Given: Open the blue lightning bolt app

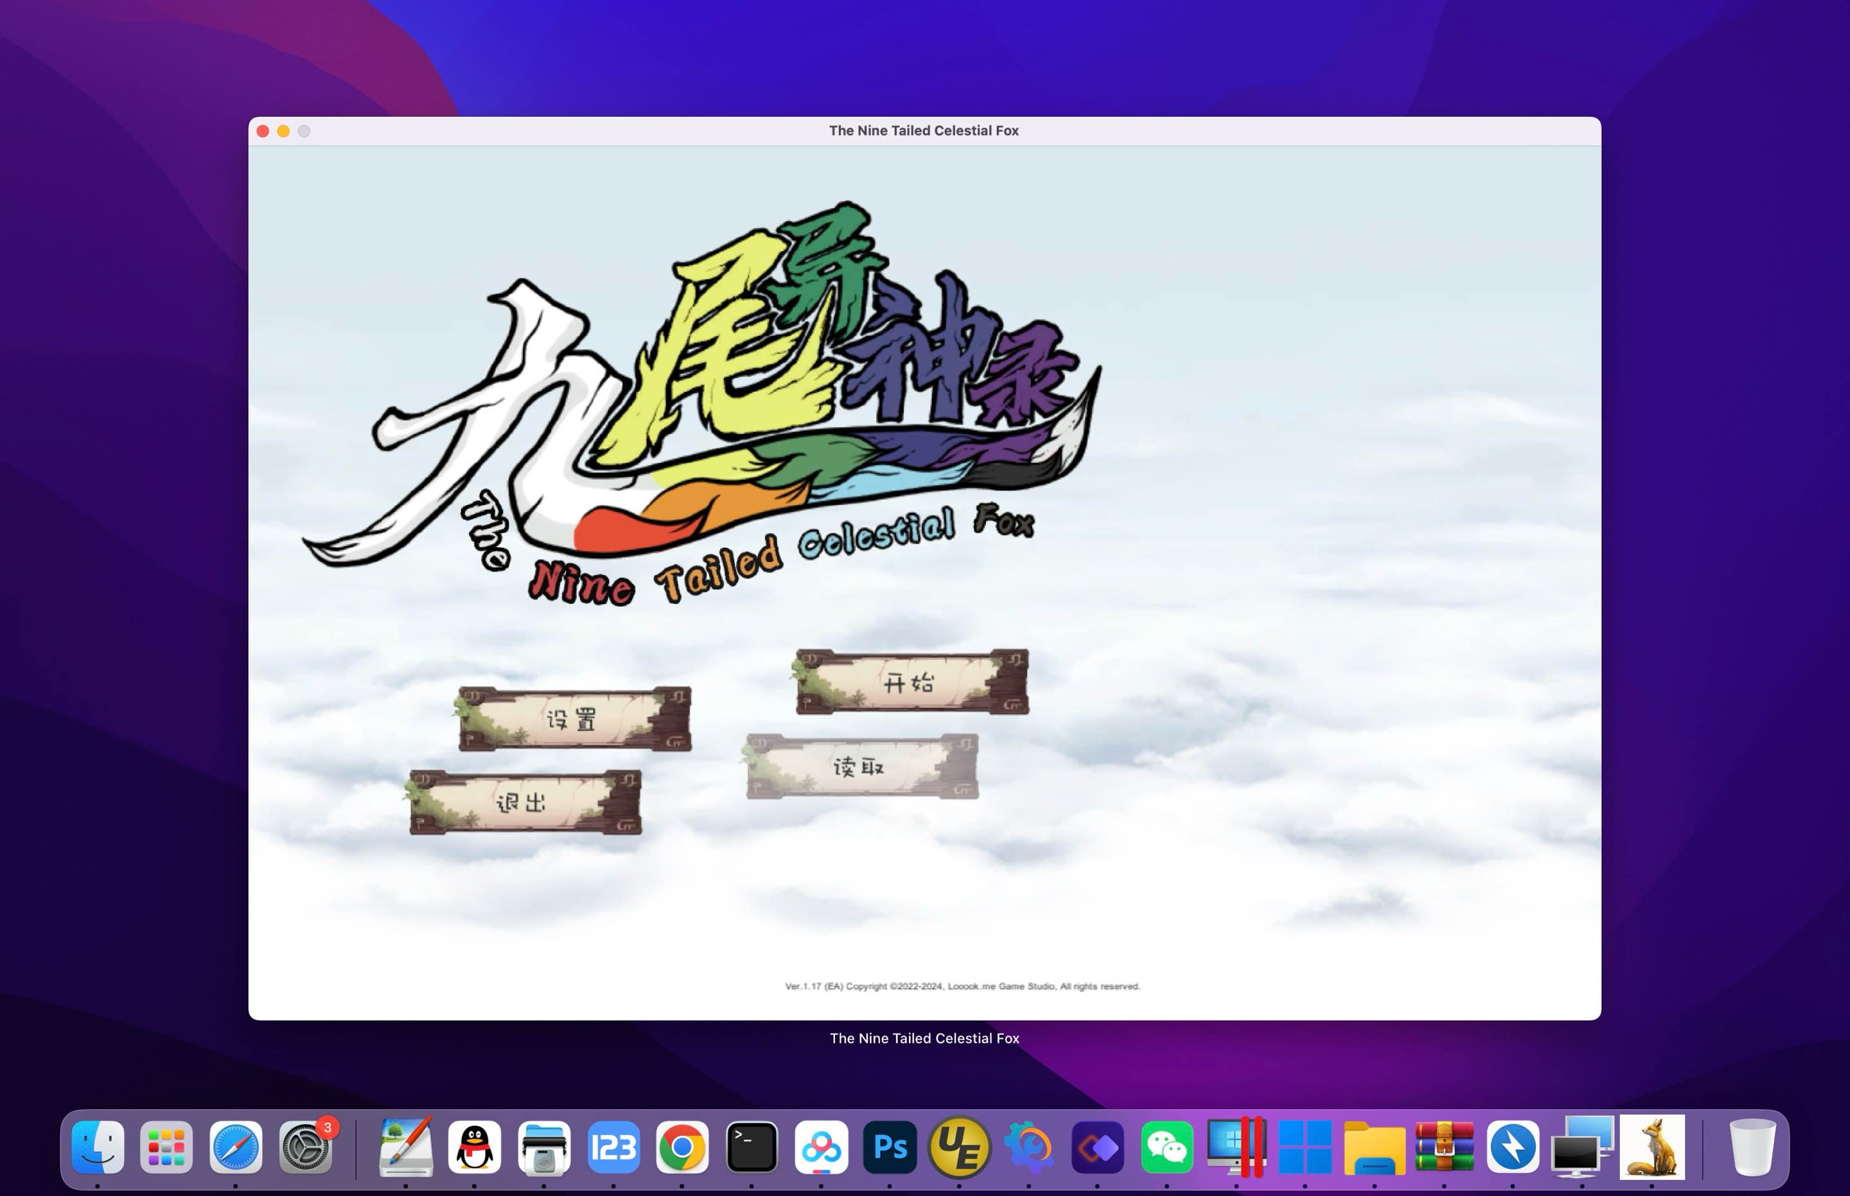Looking at the screenshot, I should (1513, 1147).
